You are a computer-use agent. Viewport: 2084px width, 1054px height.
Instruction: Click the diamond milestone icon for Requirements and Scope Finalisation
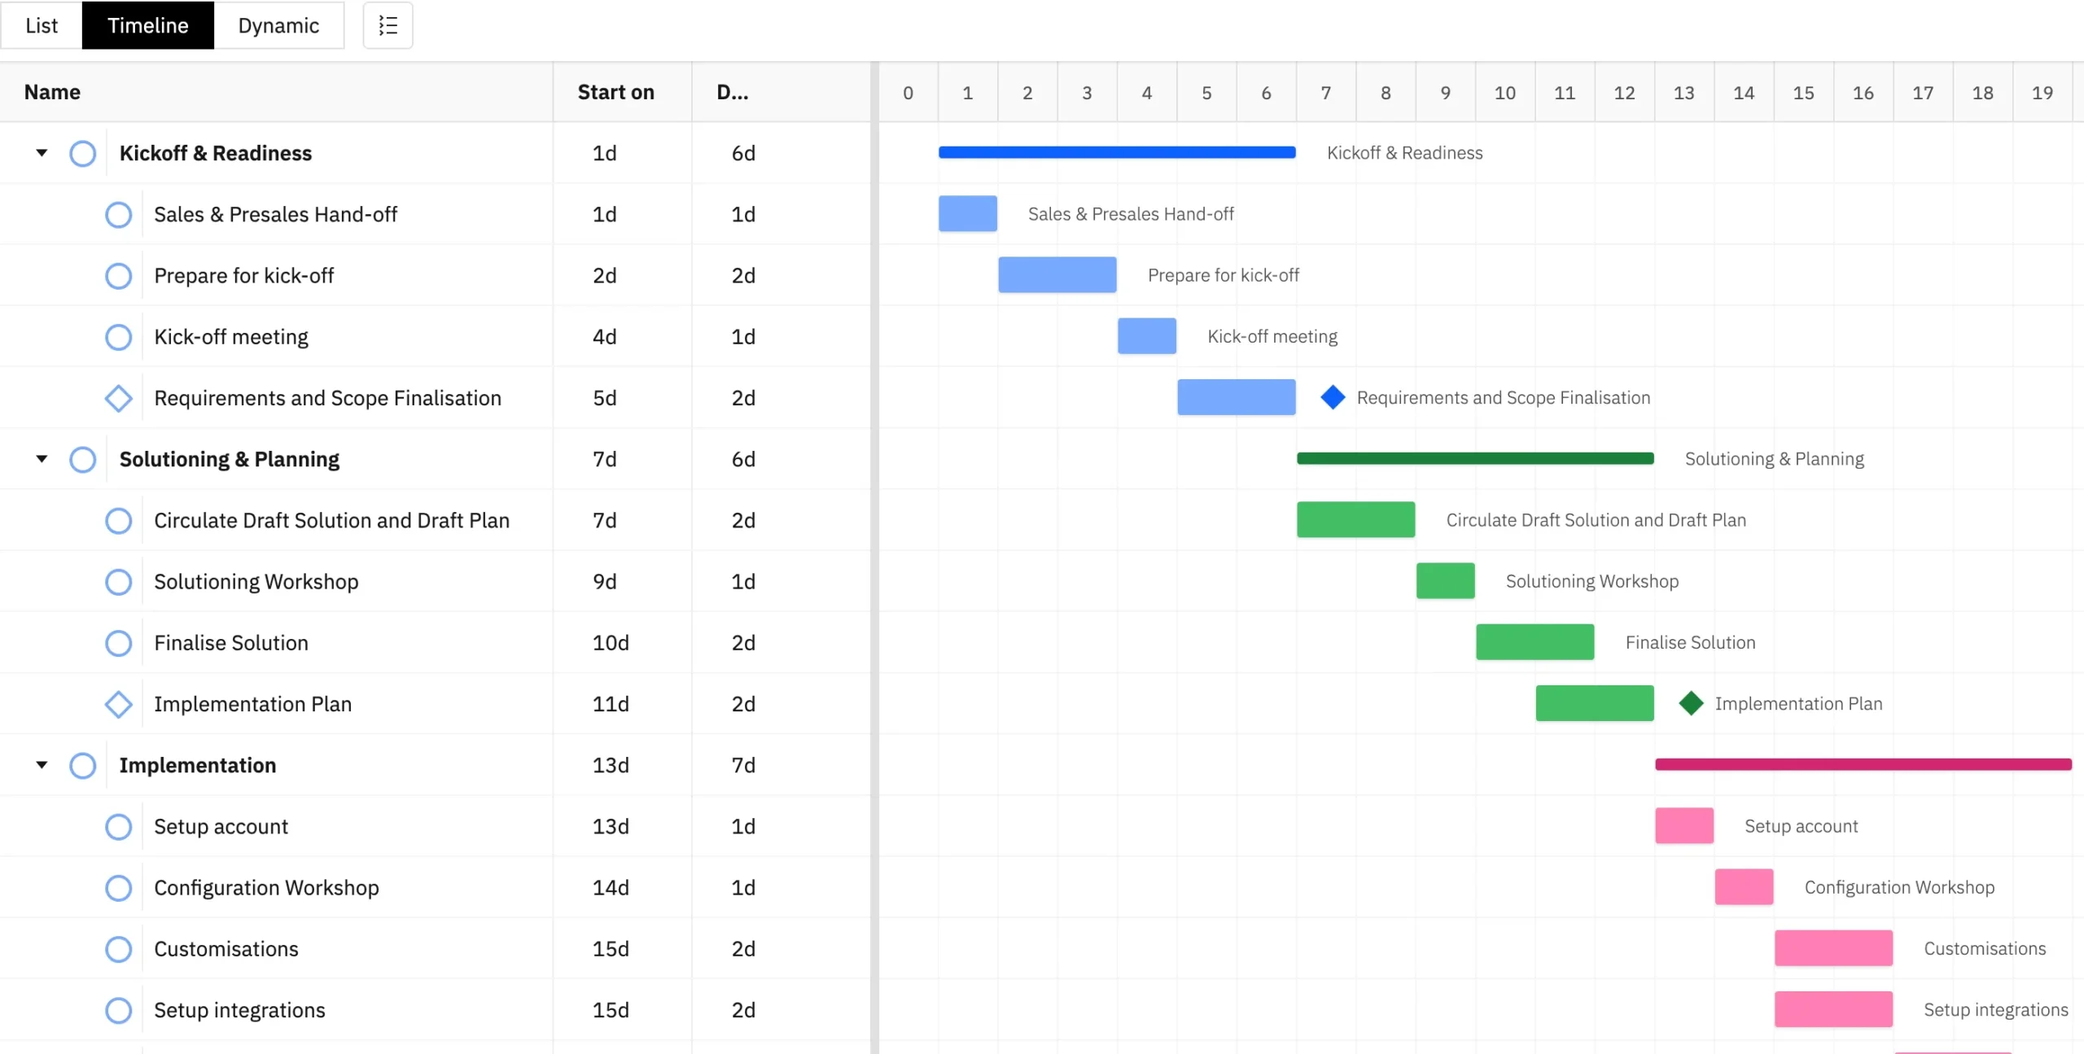[118, 398]
